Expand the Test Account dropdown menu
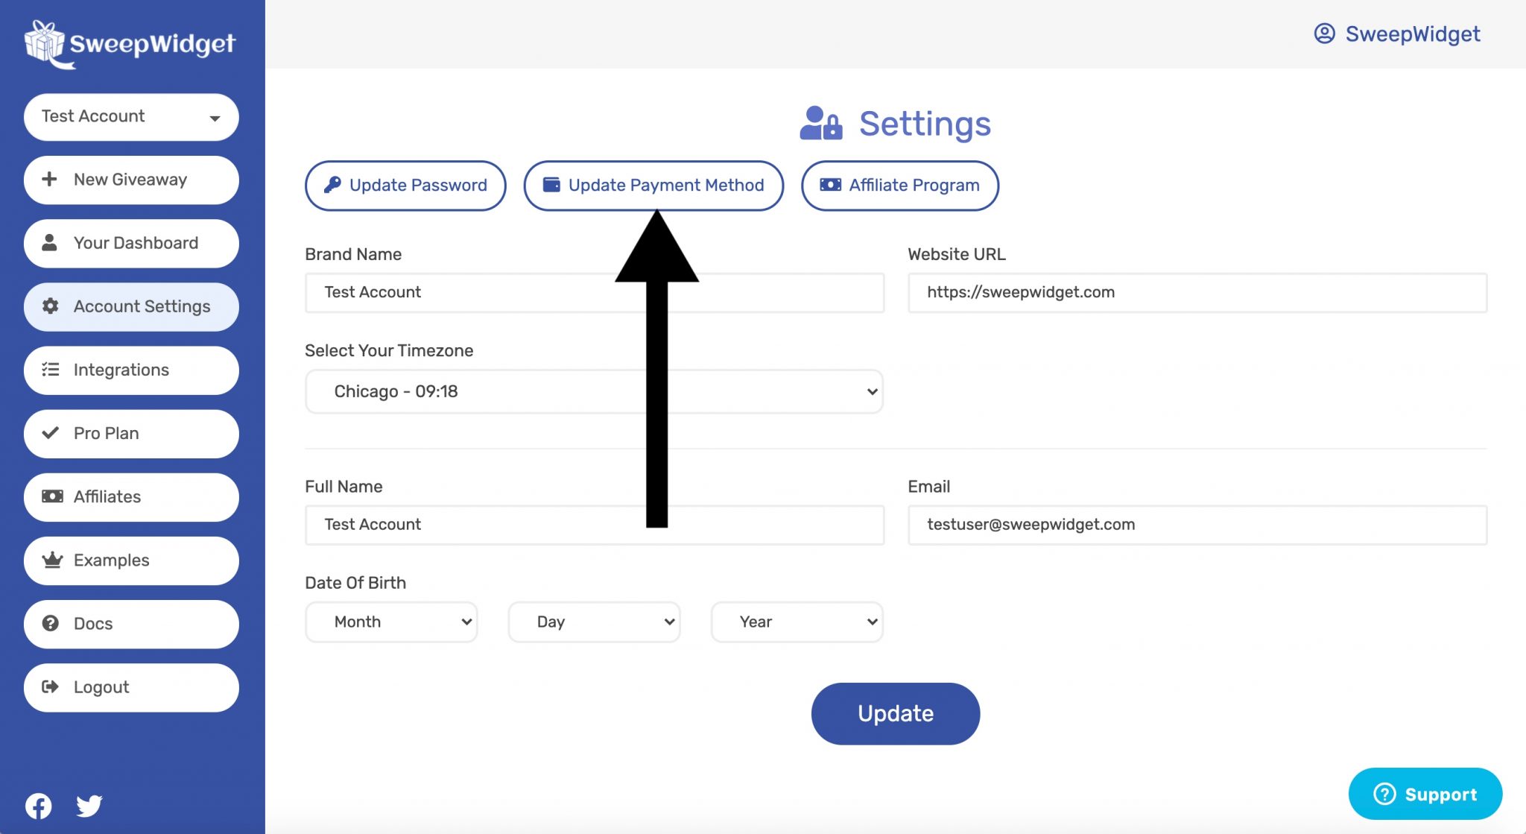1526x834 pixels. click(x=130, y=116)
